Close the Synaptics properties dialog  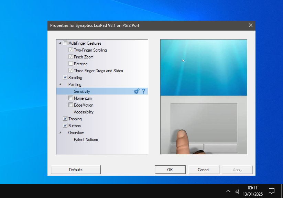[x=251, y=25]
